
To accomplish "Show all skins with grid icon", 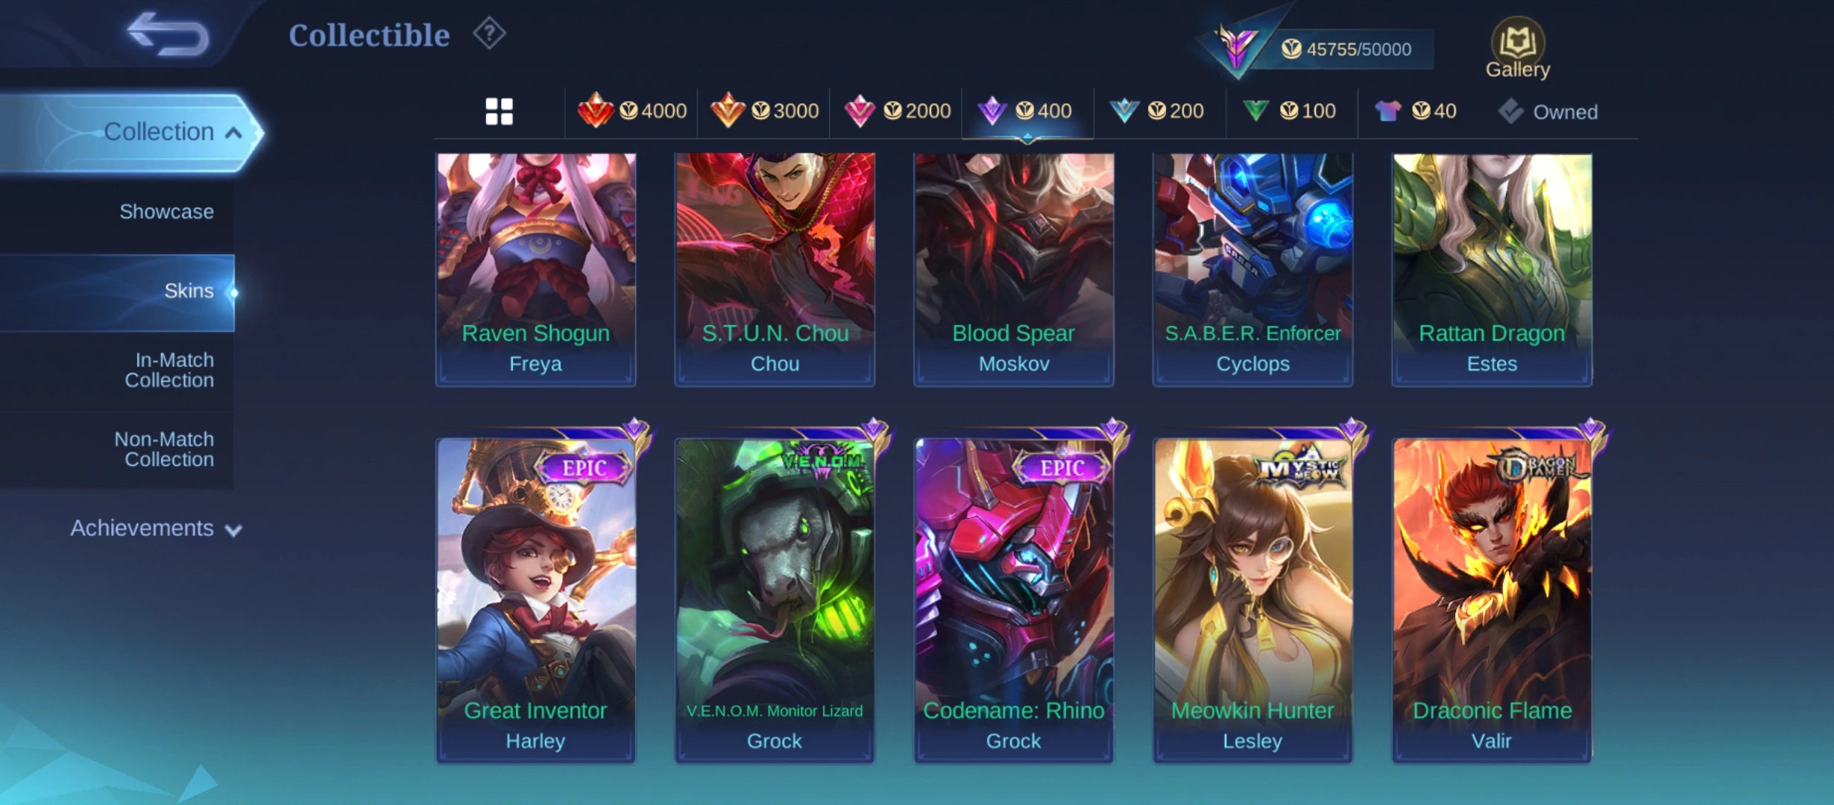I will (499, 112).
